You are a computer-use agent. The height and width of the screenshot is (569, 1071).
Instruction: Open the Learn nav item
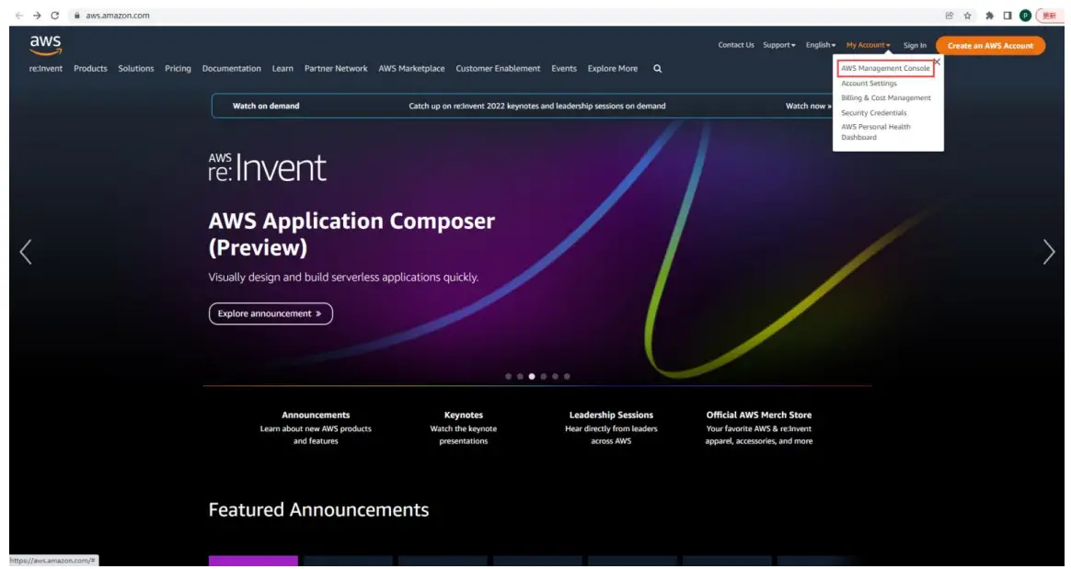(282, 69)
